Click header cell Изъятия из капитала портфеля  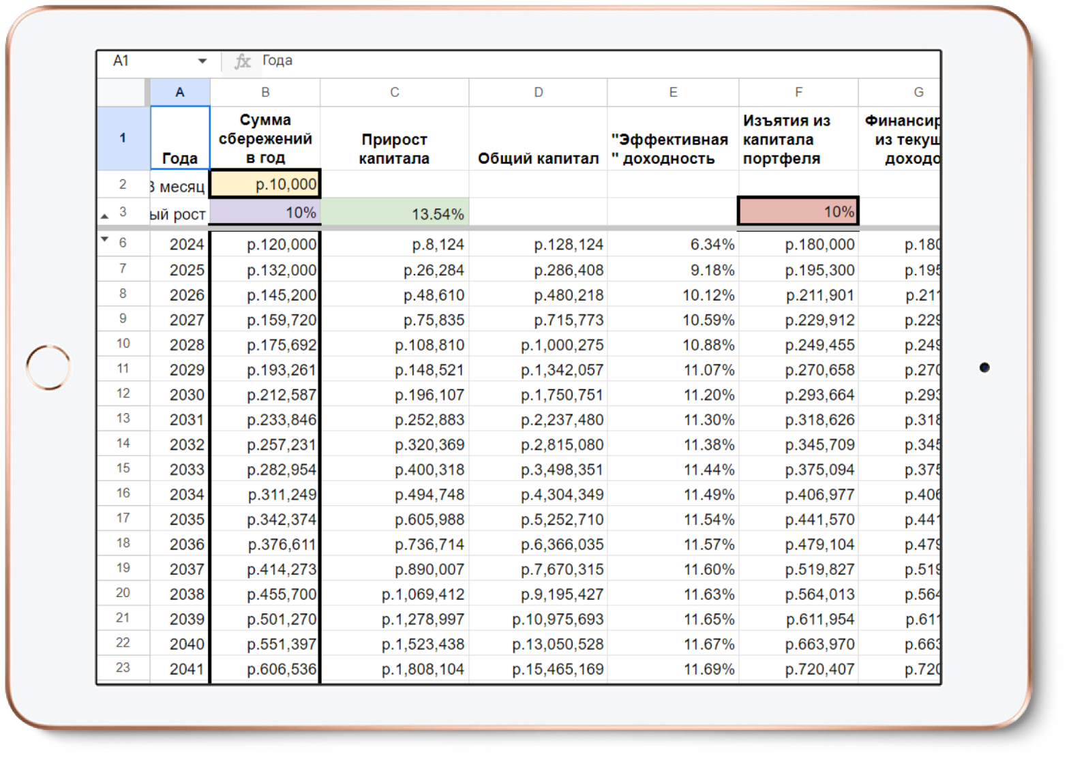pyautogui.click(x=798, y=138)
